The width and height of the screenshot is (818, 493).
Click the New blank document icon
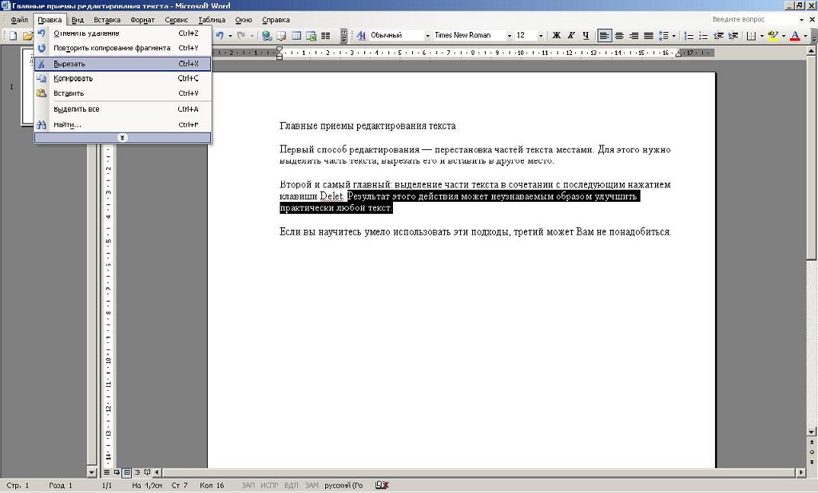(13, 35)
